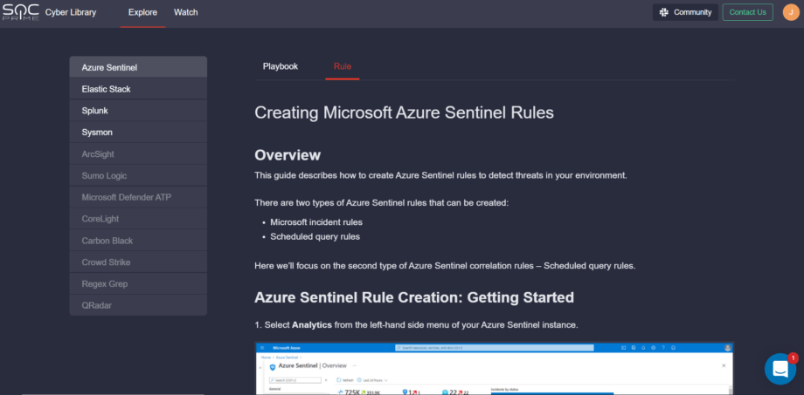This screenshot has height=395, width=804.
Task: Select Azure Sentinel in sidebar
Action: click(138, 67)
